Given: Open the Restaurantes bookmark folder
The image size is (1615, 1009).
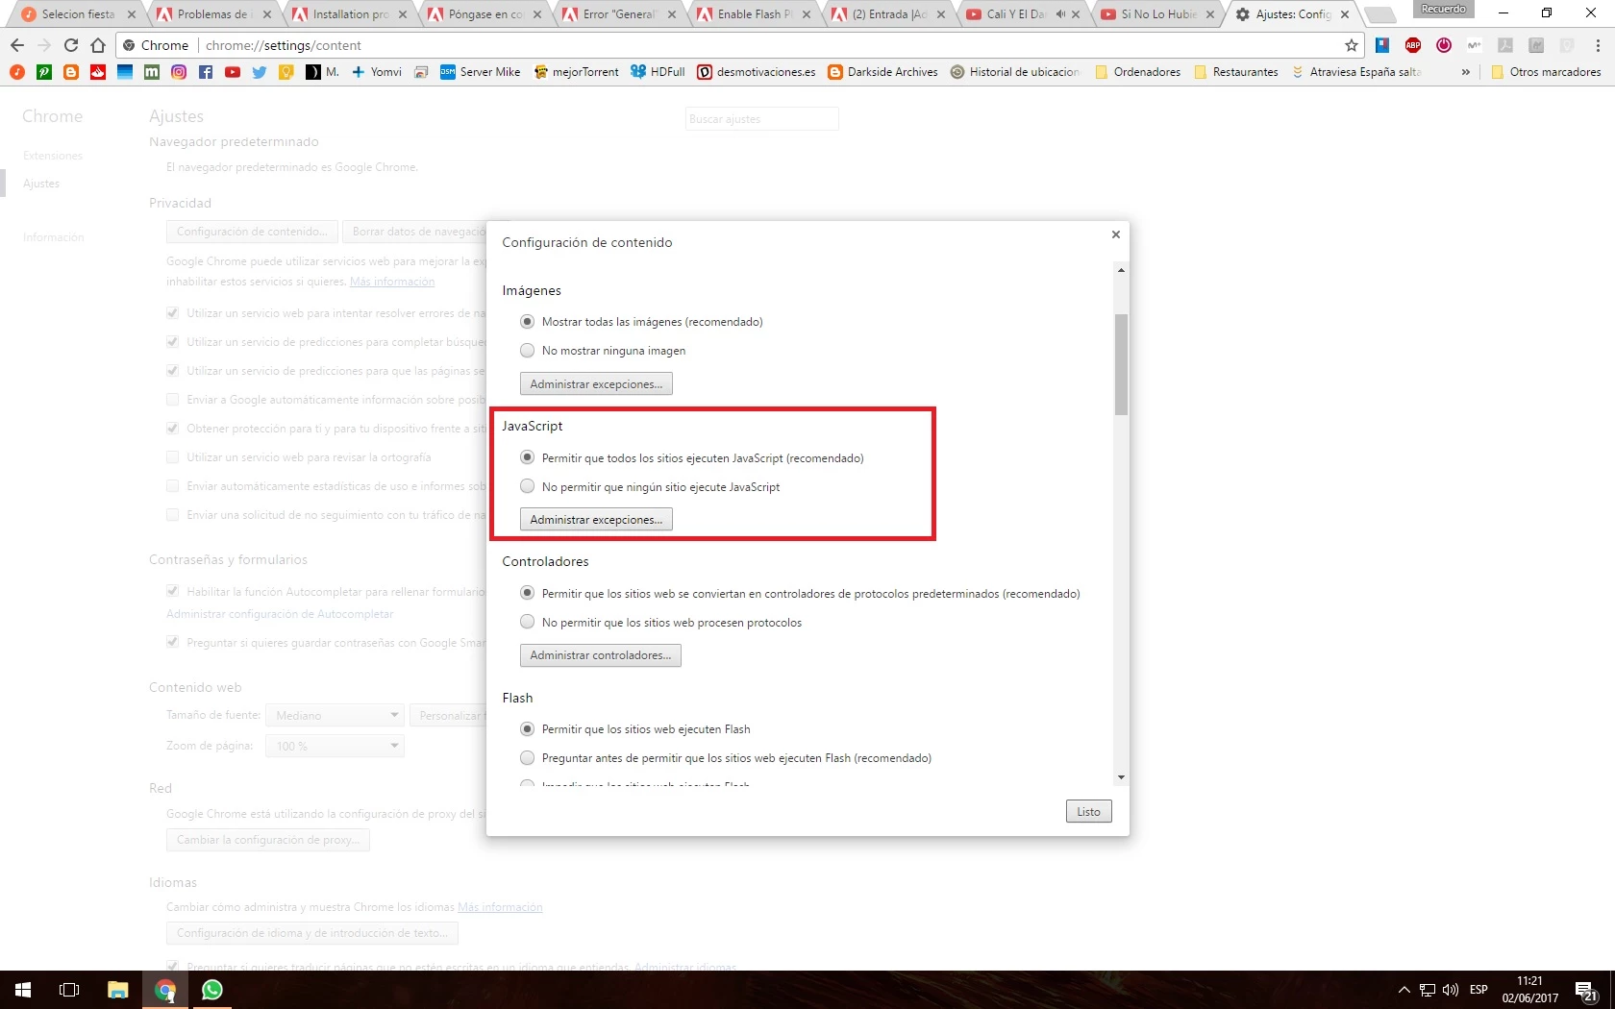Looking at the screenshot, I should click(1236, 72).
